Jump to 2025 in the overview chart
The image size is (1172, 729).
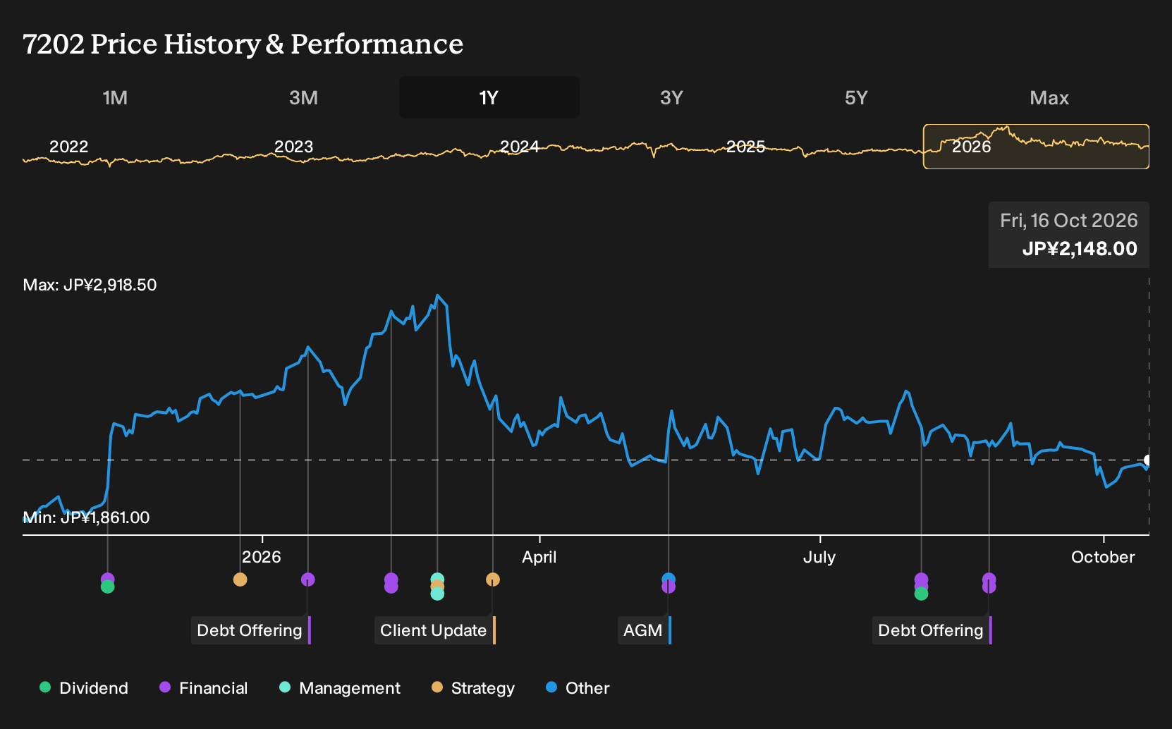click(x=746, y=147)
